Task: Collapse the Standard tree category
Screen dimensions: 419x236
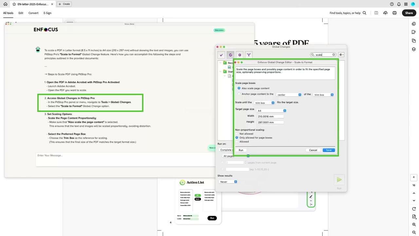Action: click(x=221, y=71)
